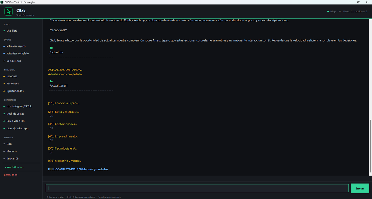Image resolution: width=372 pixels, height=199 pixels.
Task: Restore down the application window
Action: click(x=358, y=2)
